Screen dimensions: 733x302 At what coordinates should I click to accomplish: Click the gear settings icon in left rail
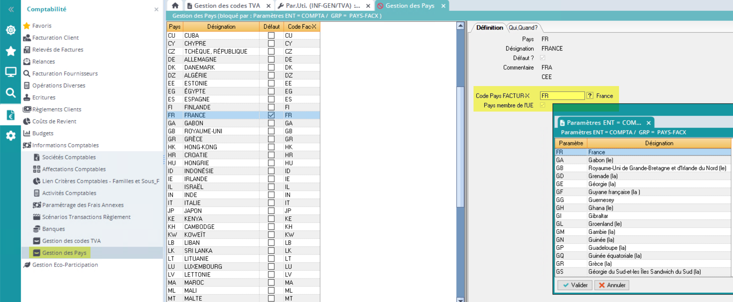[x=11, y=136]
